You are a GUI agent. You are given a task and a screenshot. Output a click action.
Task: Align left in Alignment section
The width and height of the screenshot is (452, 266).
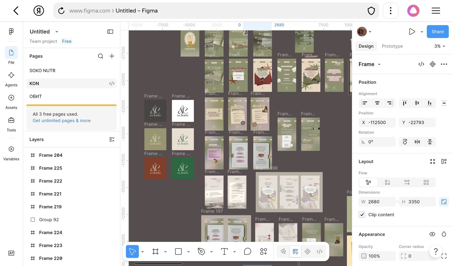point(365,103)
